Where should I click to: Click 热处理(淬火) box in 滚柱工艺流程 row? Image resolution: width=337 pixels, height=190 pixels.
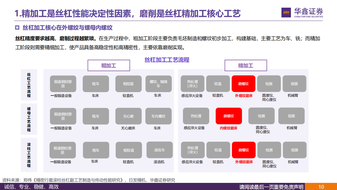point(193,150)
